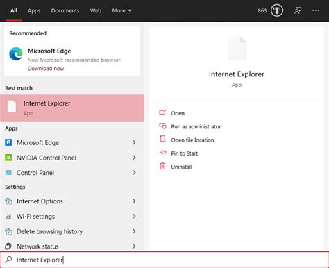
Task: Open the More filter dropdown
Action: click(122, 10)
